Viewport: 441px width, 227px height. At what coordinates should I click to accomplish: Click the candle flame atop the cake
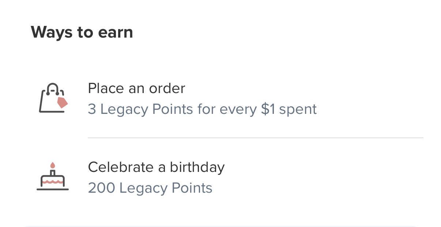[x=53, y=165]
